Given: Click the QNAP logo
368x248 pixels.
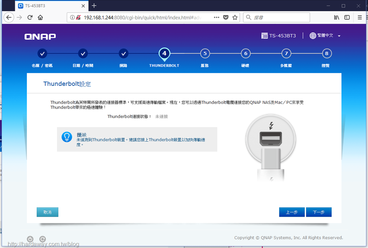Looking at the screenshot, I should coord(40,36).
